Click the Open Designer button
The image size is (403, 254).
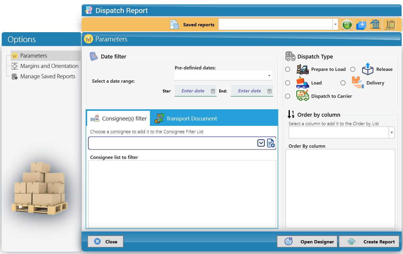pyautogui.click(x=307, y=242)
